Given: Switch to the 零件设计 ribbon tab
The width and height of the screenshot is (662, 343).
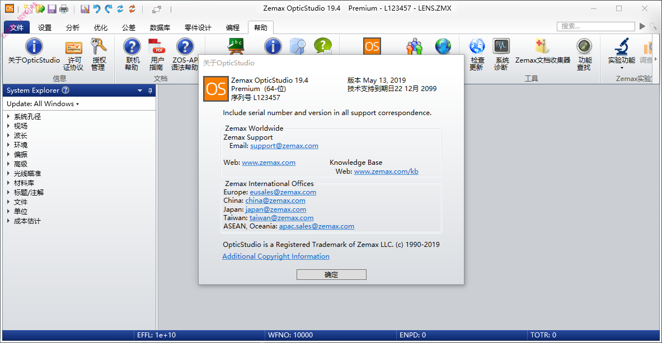Looking at the screenshot, I should (x=198, y=27).
